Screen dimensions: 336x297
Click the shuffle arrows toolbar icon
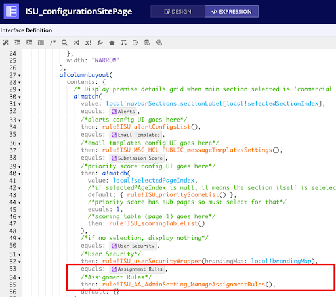point(76,43)
